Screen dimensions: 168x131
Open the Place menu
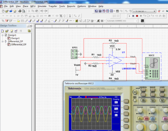point(25,6)
